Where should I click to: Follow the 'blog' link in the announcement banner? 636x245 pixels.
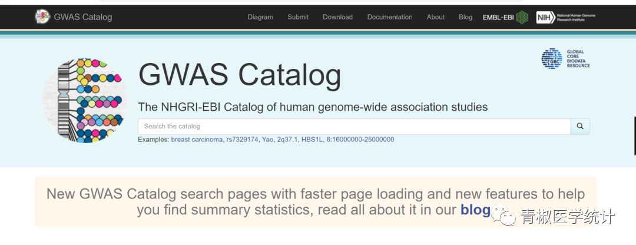pos(475,209)
